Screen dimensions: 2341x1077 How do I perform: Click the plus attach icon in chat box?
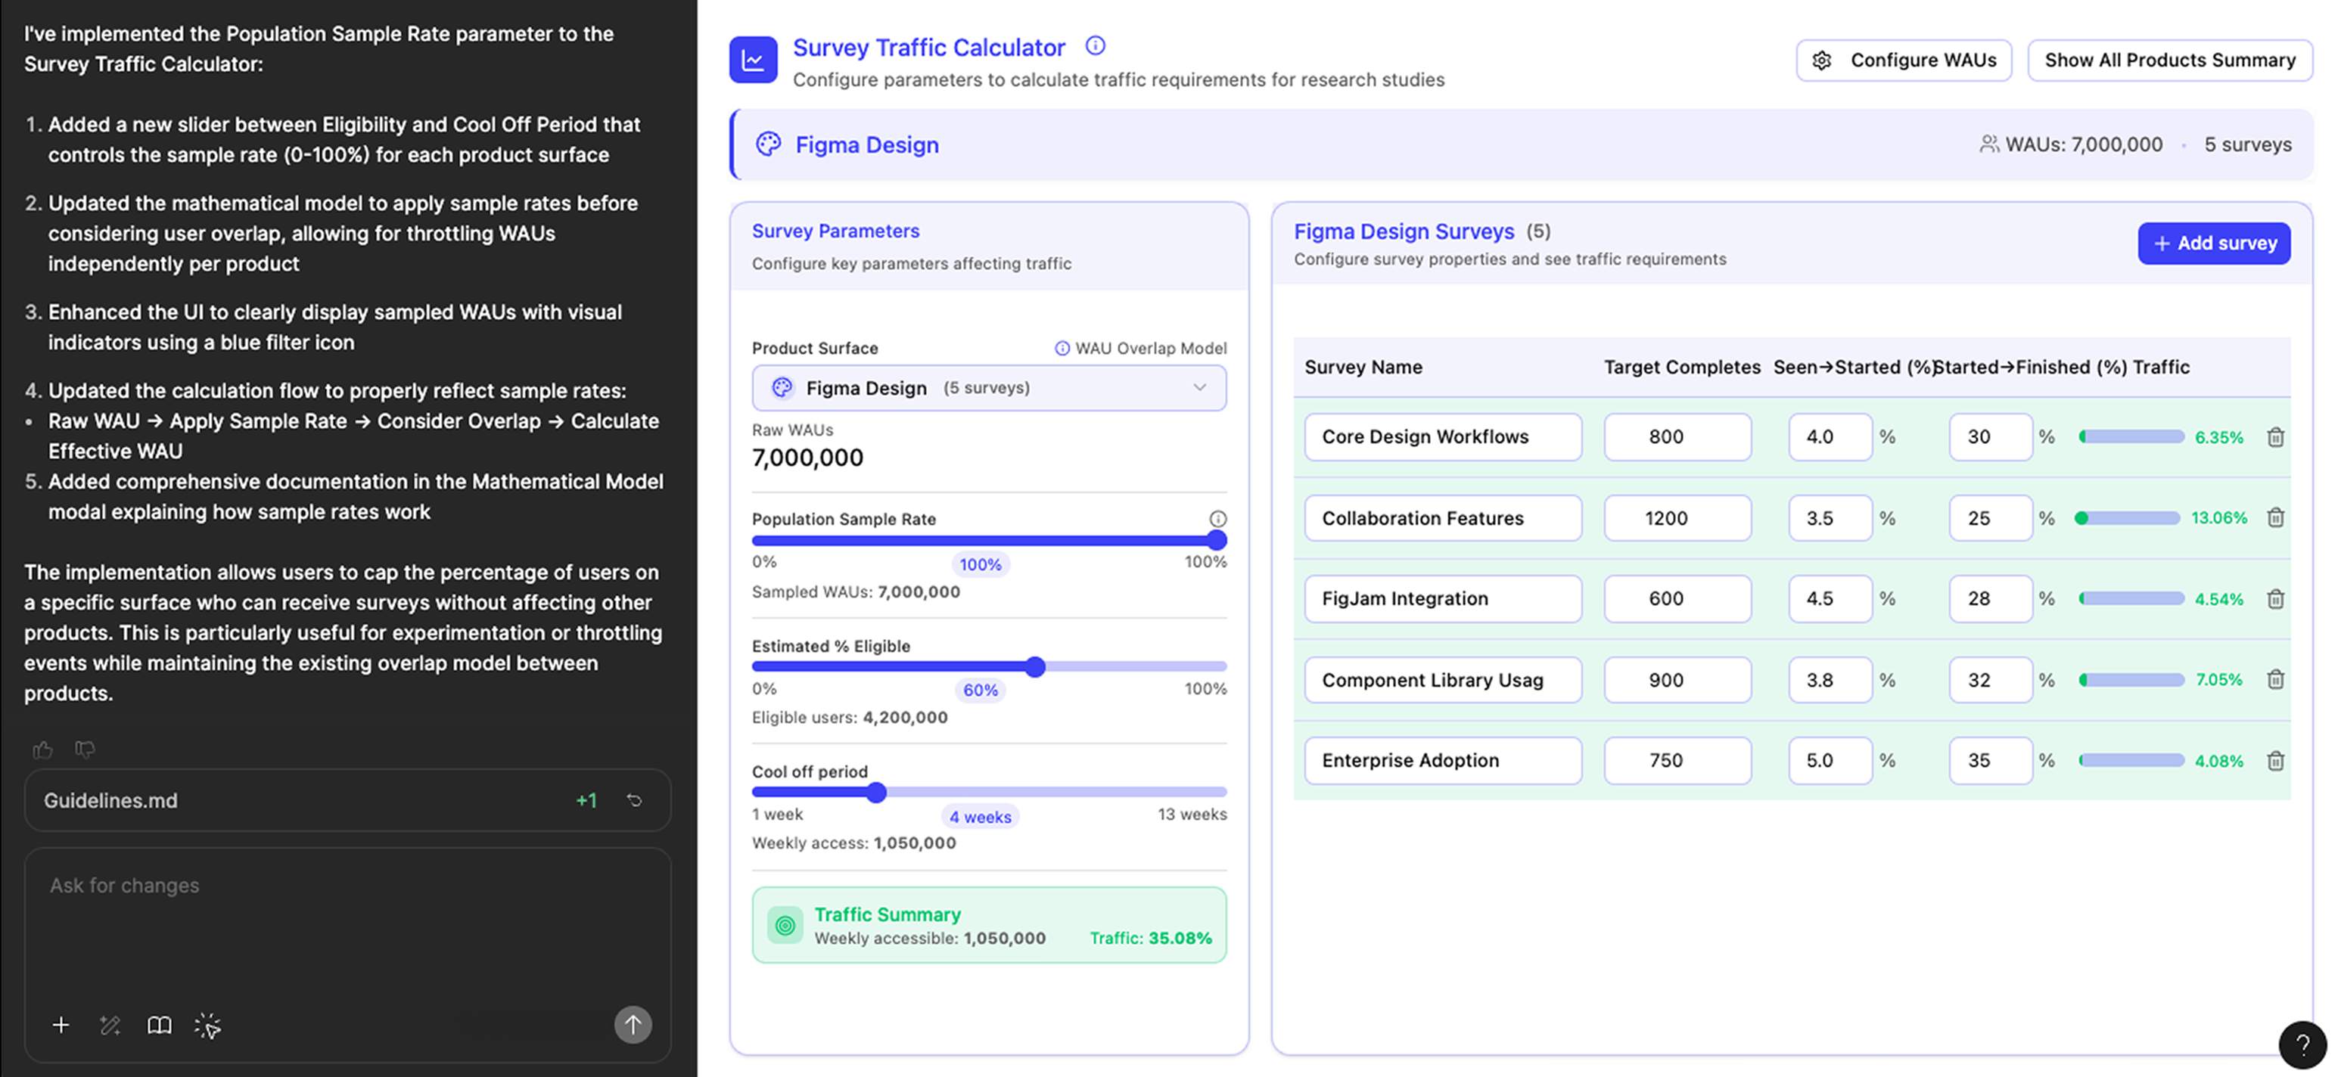point(61,1026)
